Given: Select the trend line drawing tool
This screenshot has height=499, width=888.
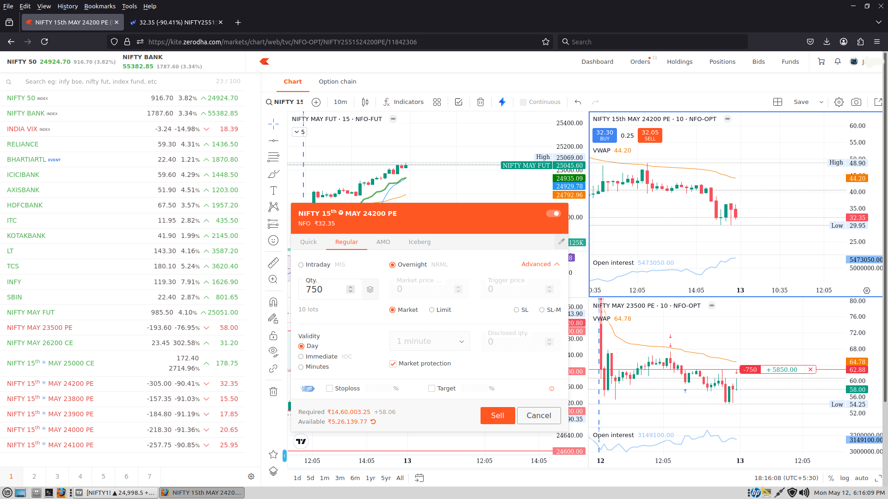Looking at the screenshot, I should pyautogui.click(x=273, y=140).
